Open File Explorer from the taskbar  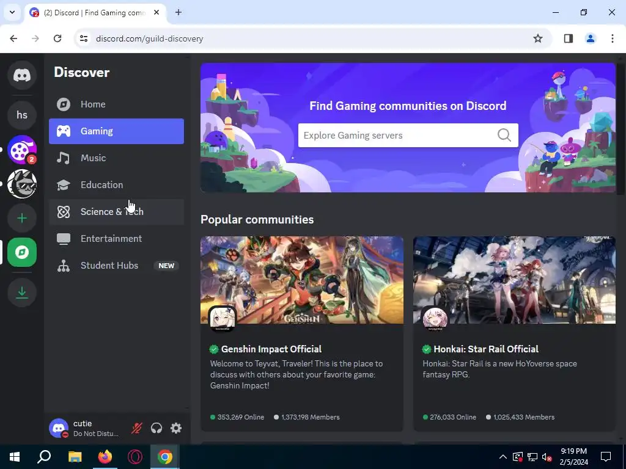[x=75, y=457]
